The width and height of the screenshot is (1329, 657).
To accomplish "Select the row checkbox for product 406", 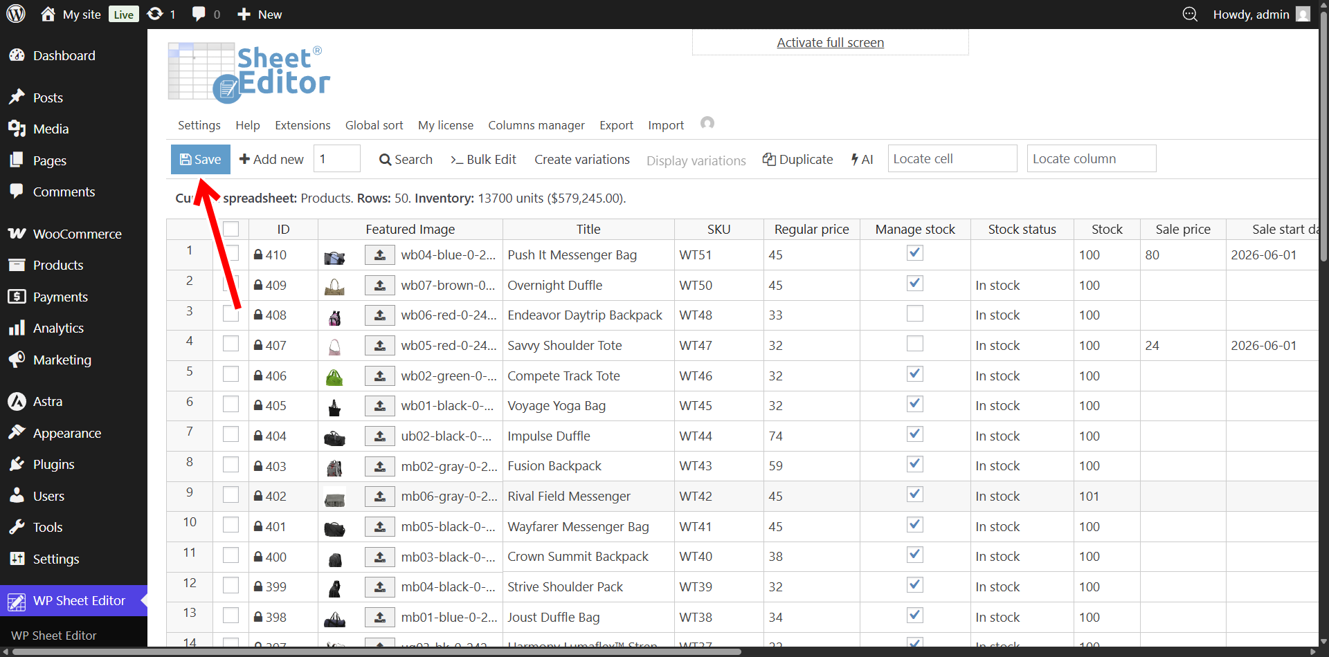I will pos(230,374).
